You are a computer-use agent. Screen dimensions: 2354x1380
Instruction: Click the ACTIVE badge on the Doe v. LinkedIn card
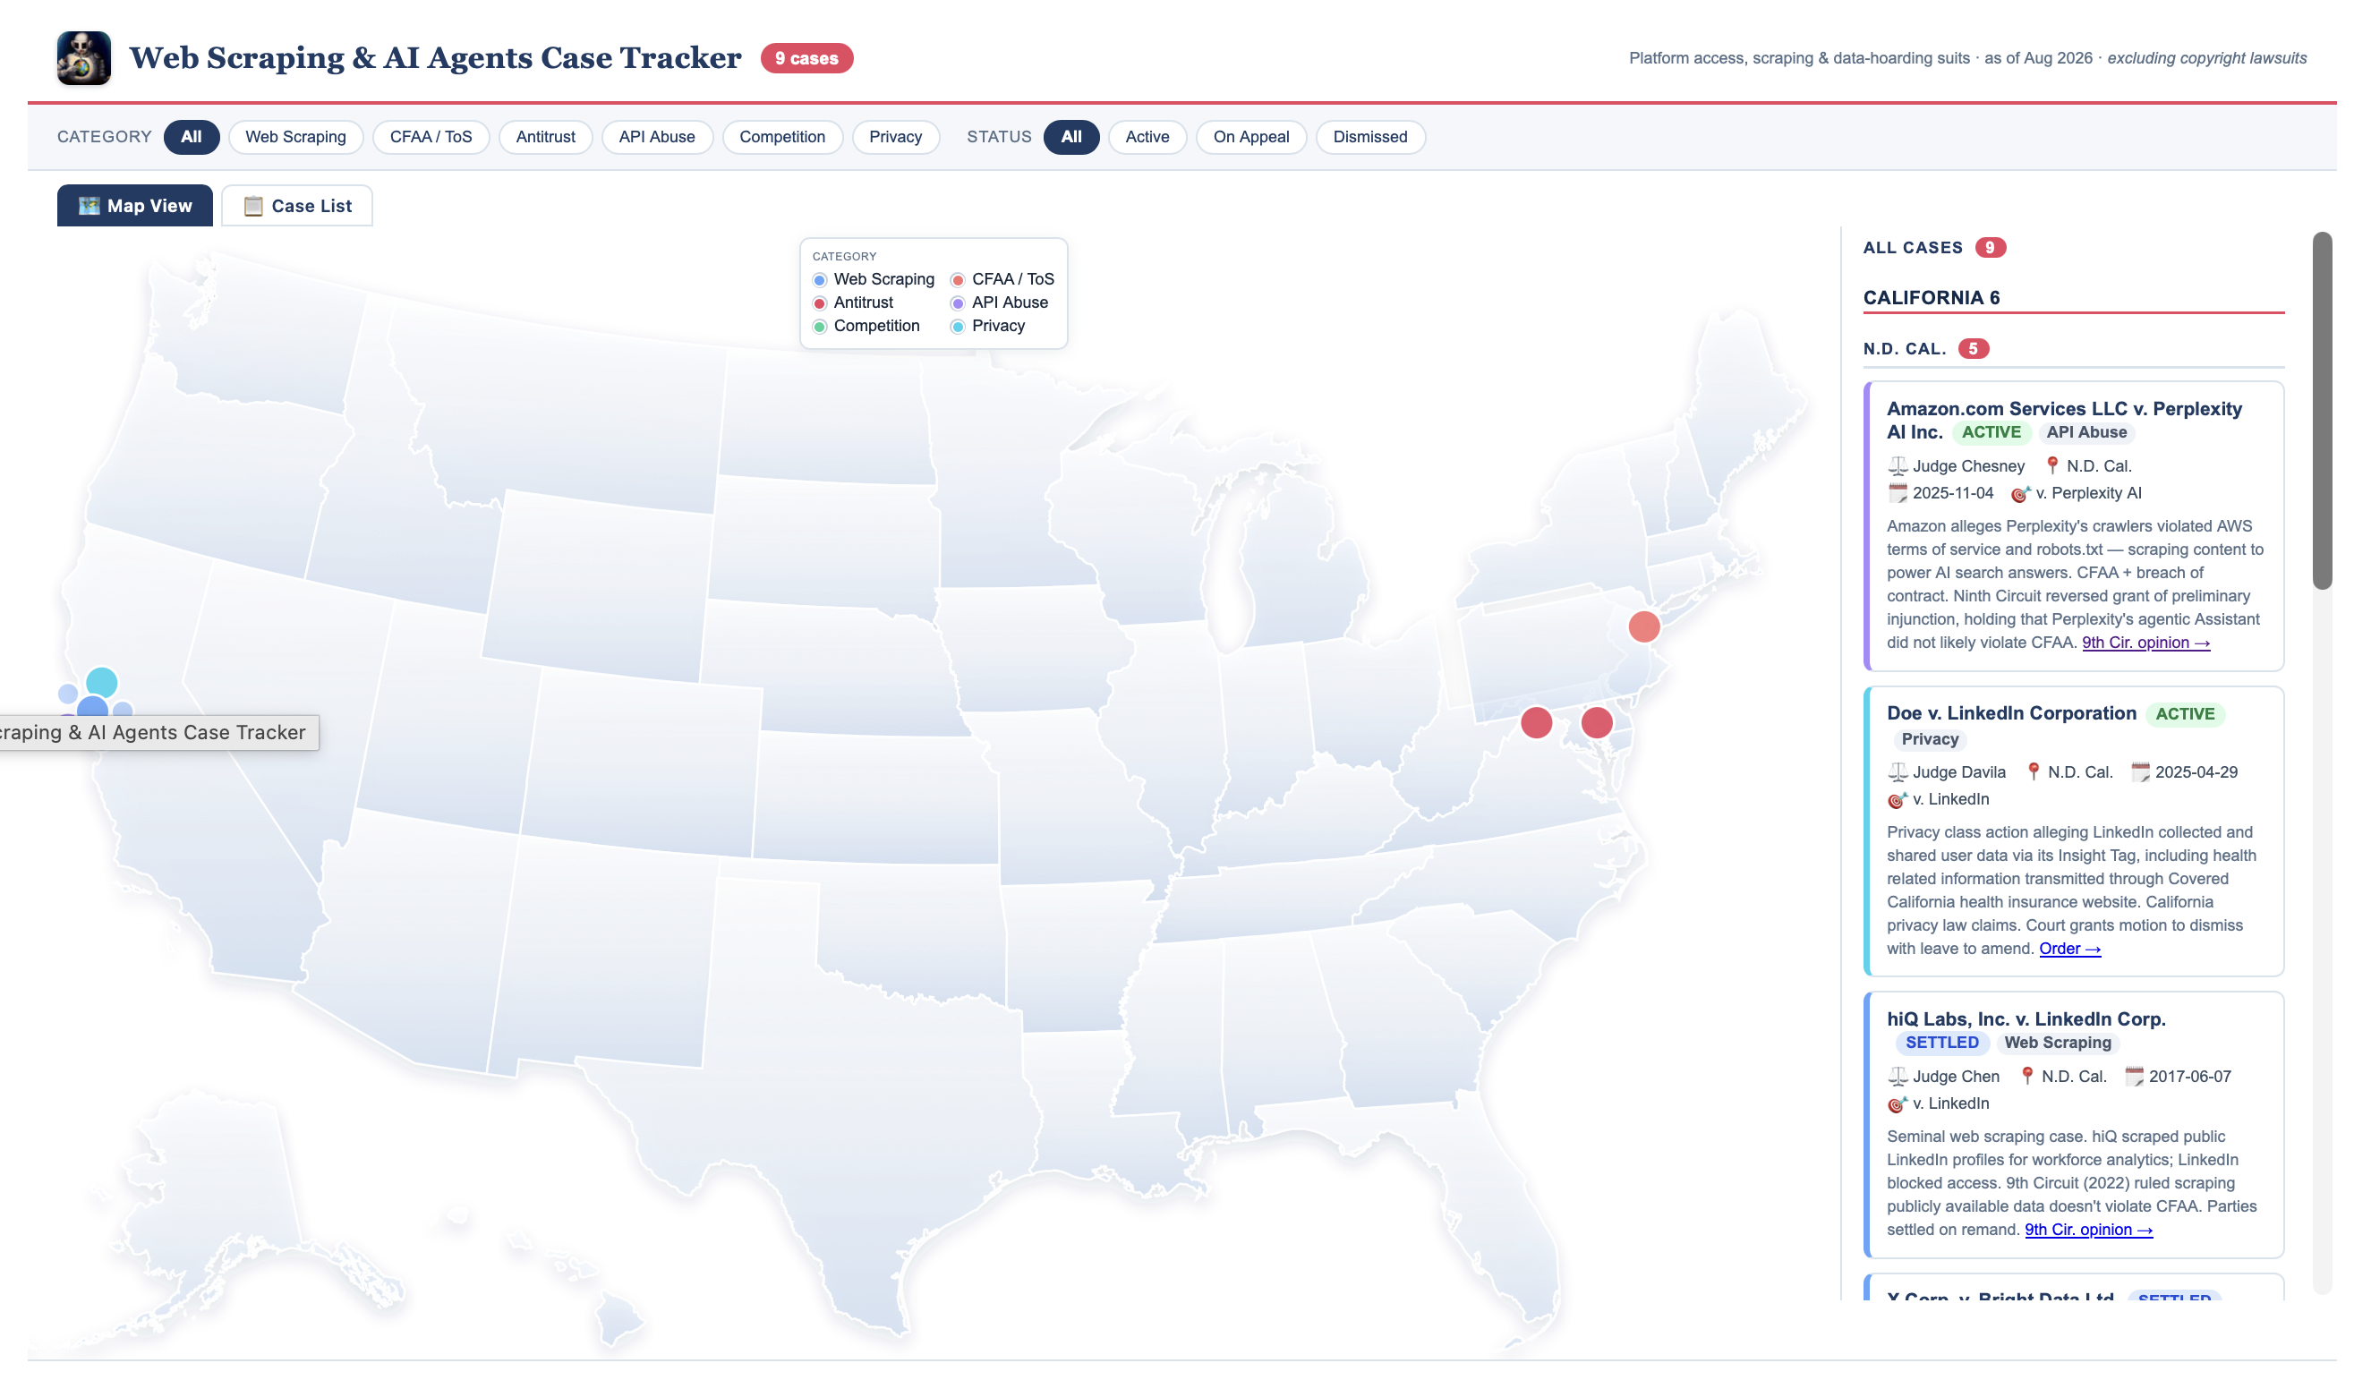[x=2185, y=714]
